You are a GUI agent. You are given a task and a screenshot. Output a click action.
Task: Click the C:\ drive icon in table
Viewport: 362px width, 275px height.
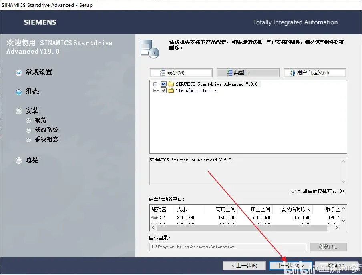click(x=154, y=217)
